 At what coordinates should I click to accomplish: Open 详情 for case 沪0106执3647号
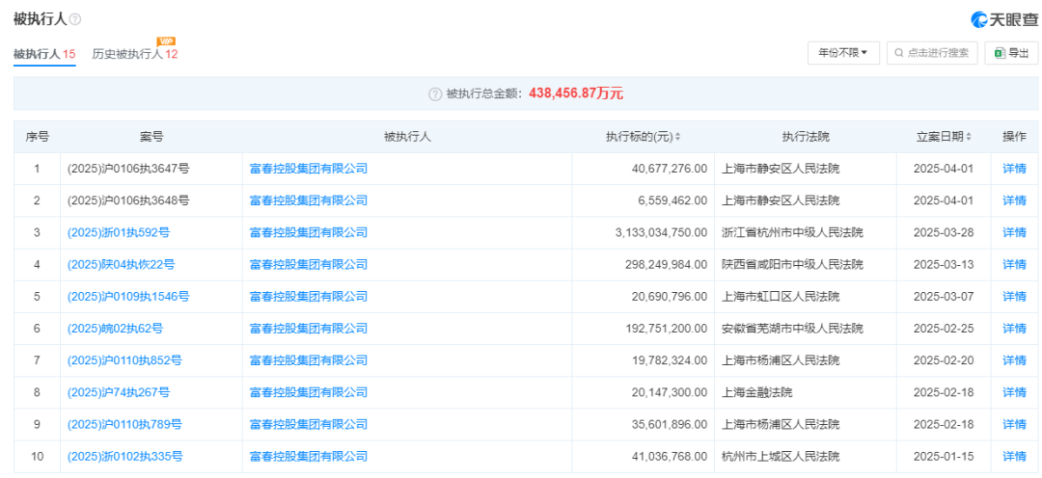[1014, 169]
